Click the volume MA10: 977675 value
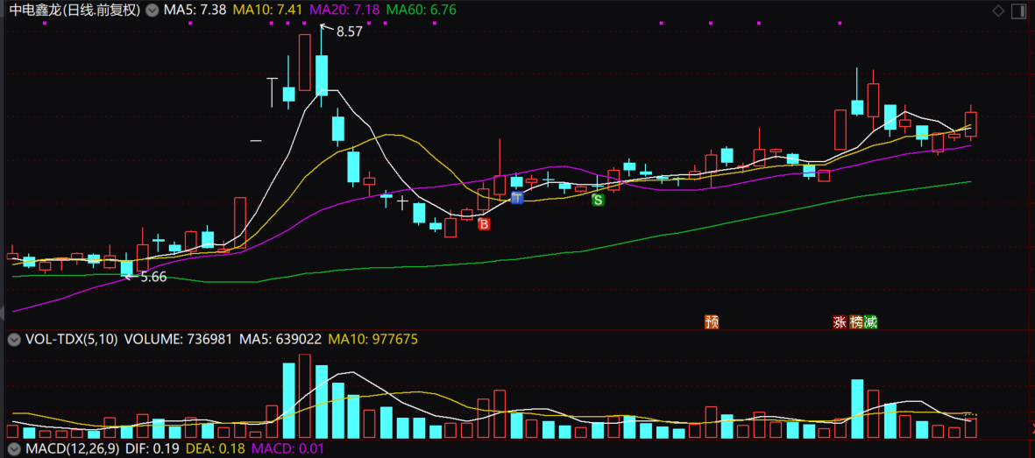 tap(373, 340)
